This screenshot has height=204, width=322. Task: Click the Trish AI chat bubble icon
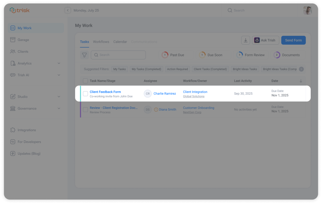click(x=13, y=75)
